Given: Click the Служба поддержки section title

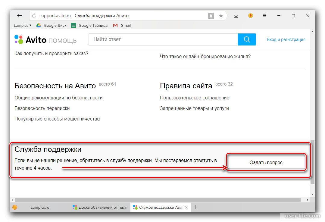Looking at the screenshot, I should (48, 149).
